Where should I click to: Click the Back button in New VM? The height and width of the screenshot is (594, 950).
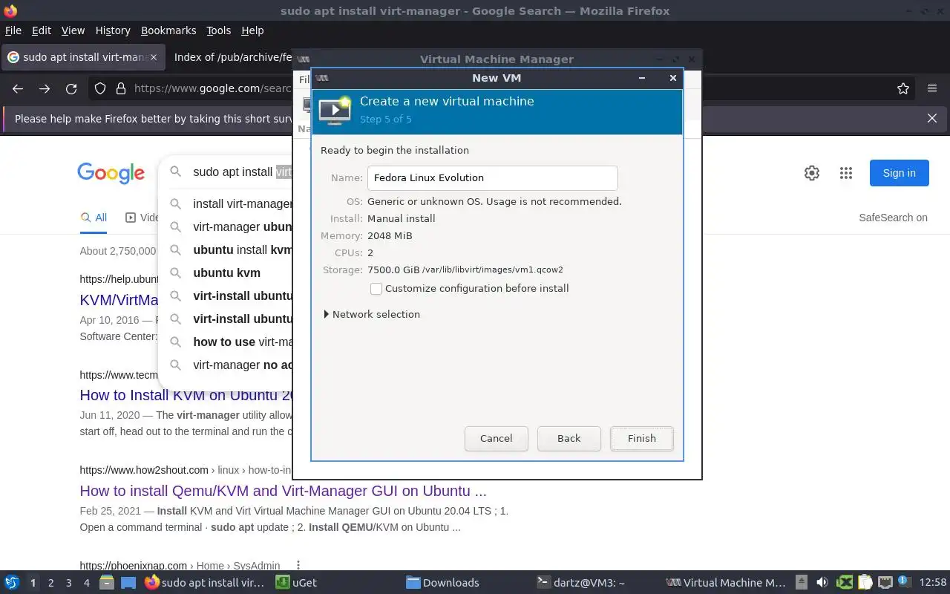(569, 438)
